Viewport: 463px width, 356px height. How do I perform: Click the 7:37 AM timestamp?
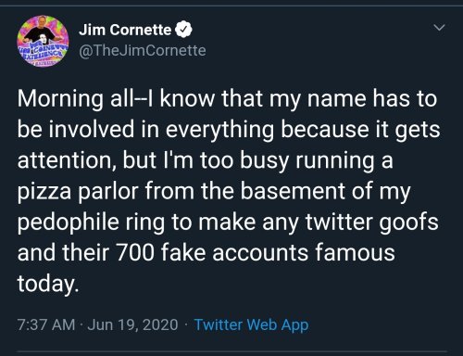pyautogui.click(x=46, y=324)
